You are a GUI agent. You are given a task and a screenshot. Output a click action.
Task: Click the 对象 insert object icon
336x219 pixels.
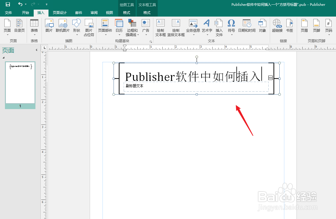point(262,26)
